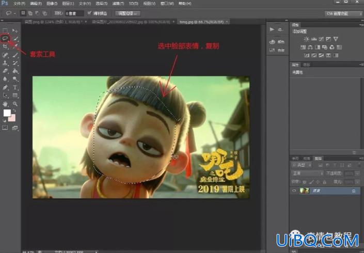Select the Paint Bucket tool

coord(15,71)
